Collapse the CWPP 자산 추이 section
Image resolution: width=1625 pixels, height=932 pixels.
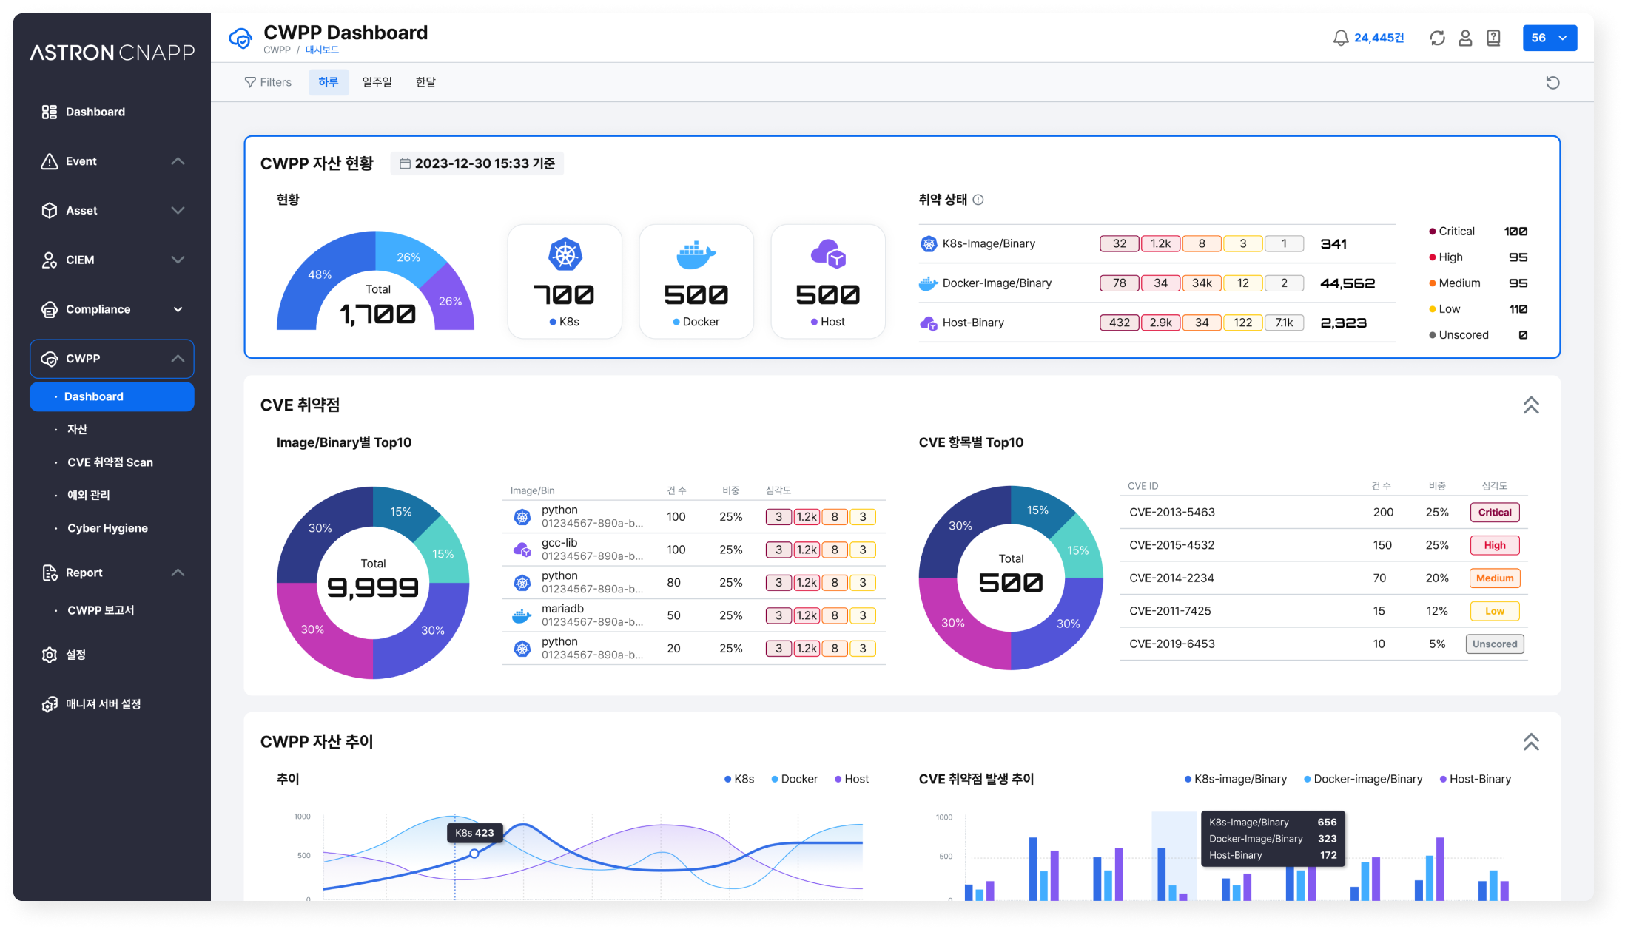coord(1531,742)
